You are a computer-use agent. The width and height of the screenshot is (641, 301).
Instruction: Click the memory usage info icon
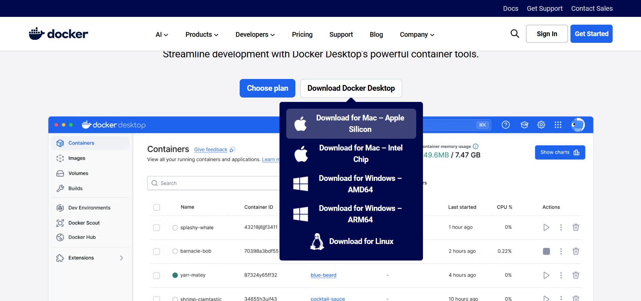pyautogui.click(x=476, y=146)
